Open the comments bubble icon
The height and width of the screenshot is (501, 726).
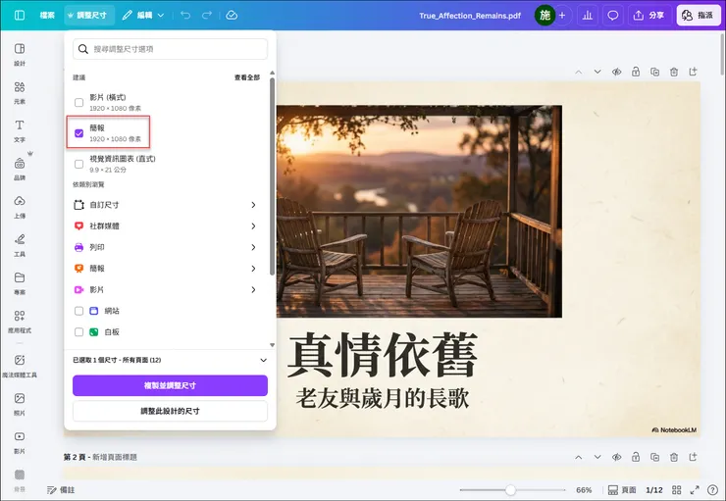coord(612,16)
